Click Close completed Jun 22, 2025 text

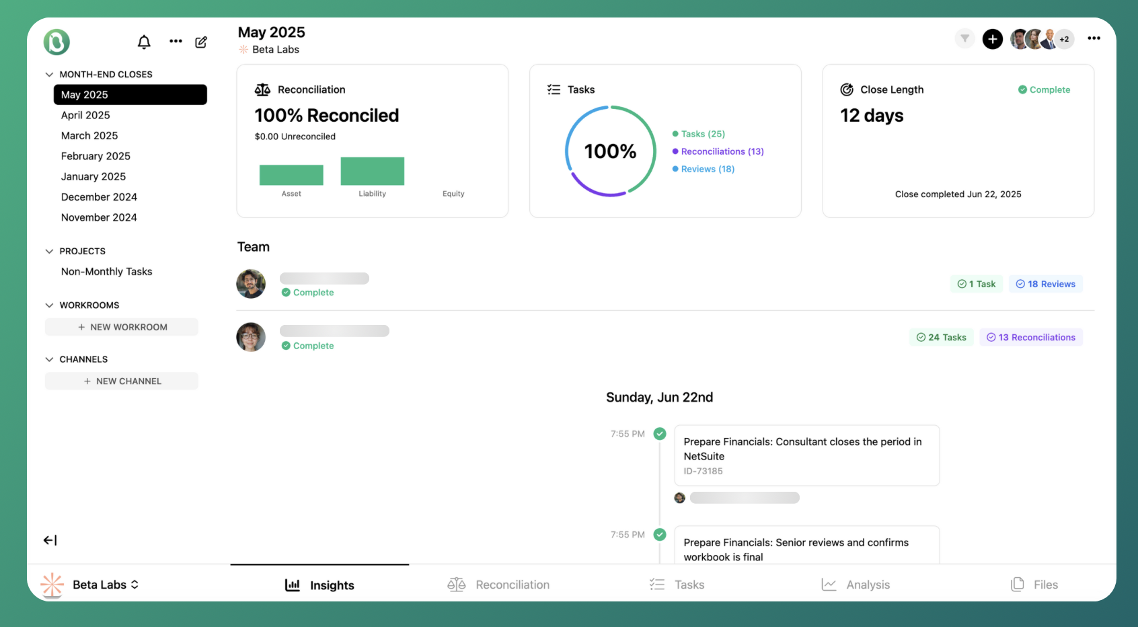(x=958, y=194)
